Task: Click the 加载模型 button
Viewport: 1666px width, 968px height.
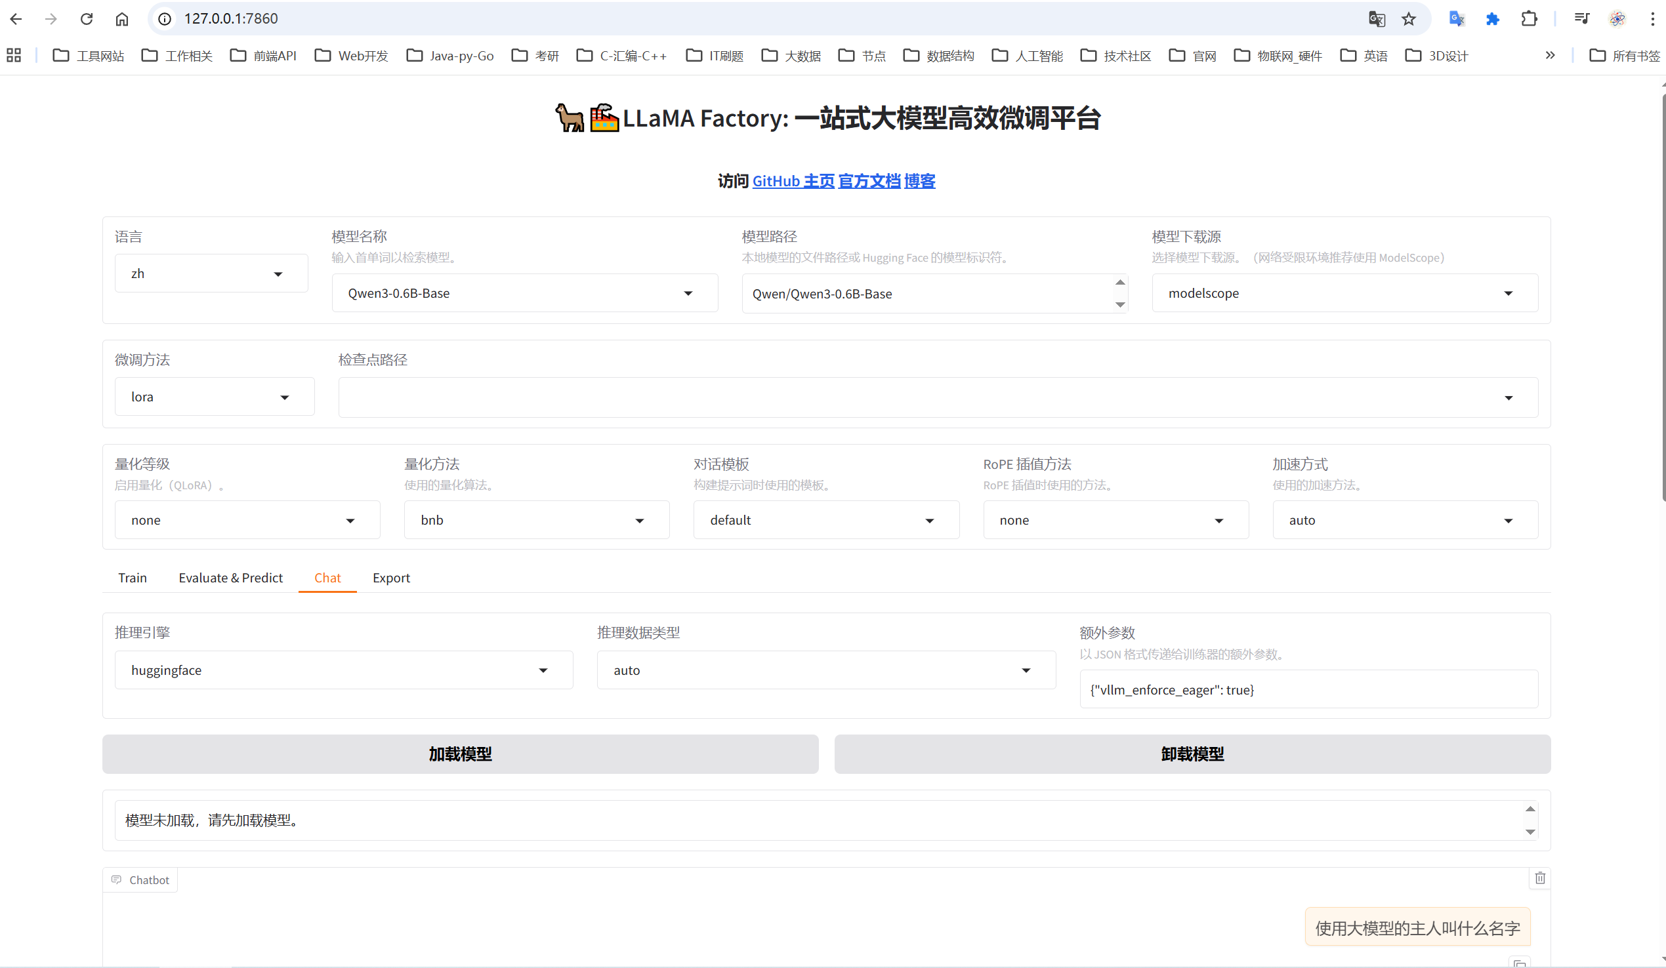Action: point(460,754)
